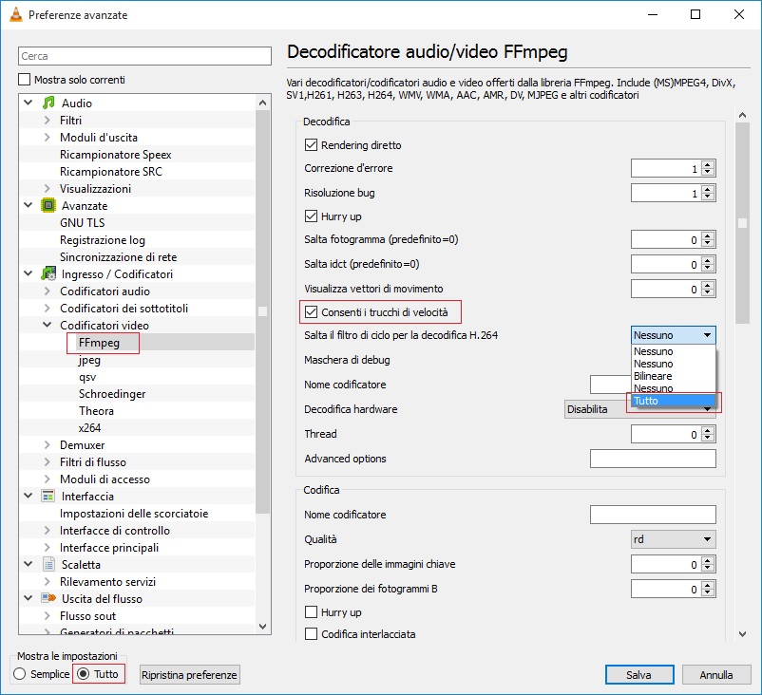Click the Interfaccia category icon
This screenshot has width=762, height=695.
coord(48,496)
